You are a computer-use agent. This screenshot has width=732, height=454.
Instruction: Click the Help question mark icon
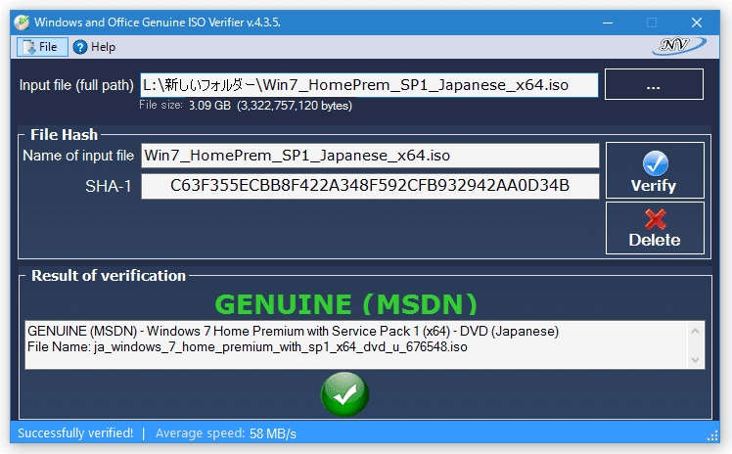(x=80, y=47)
